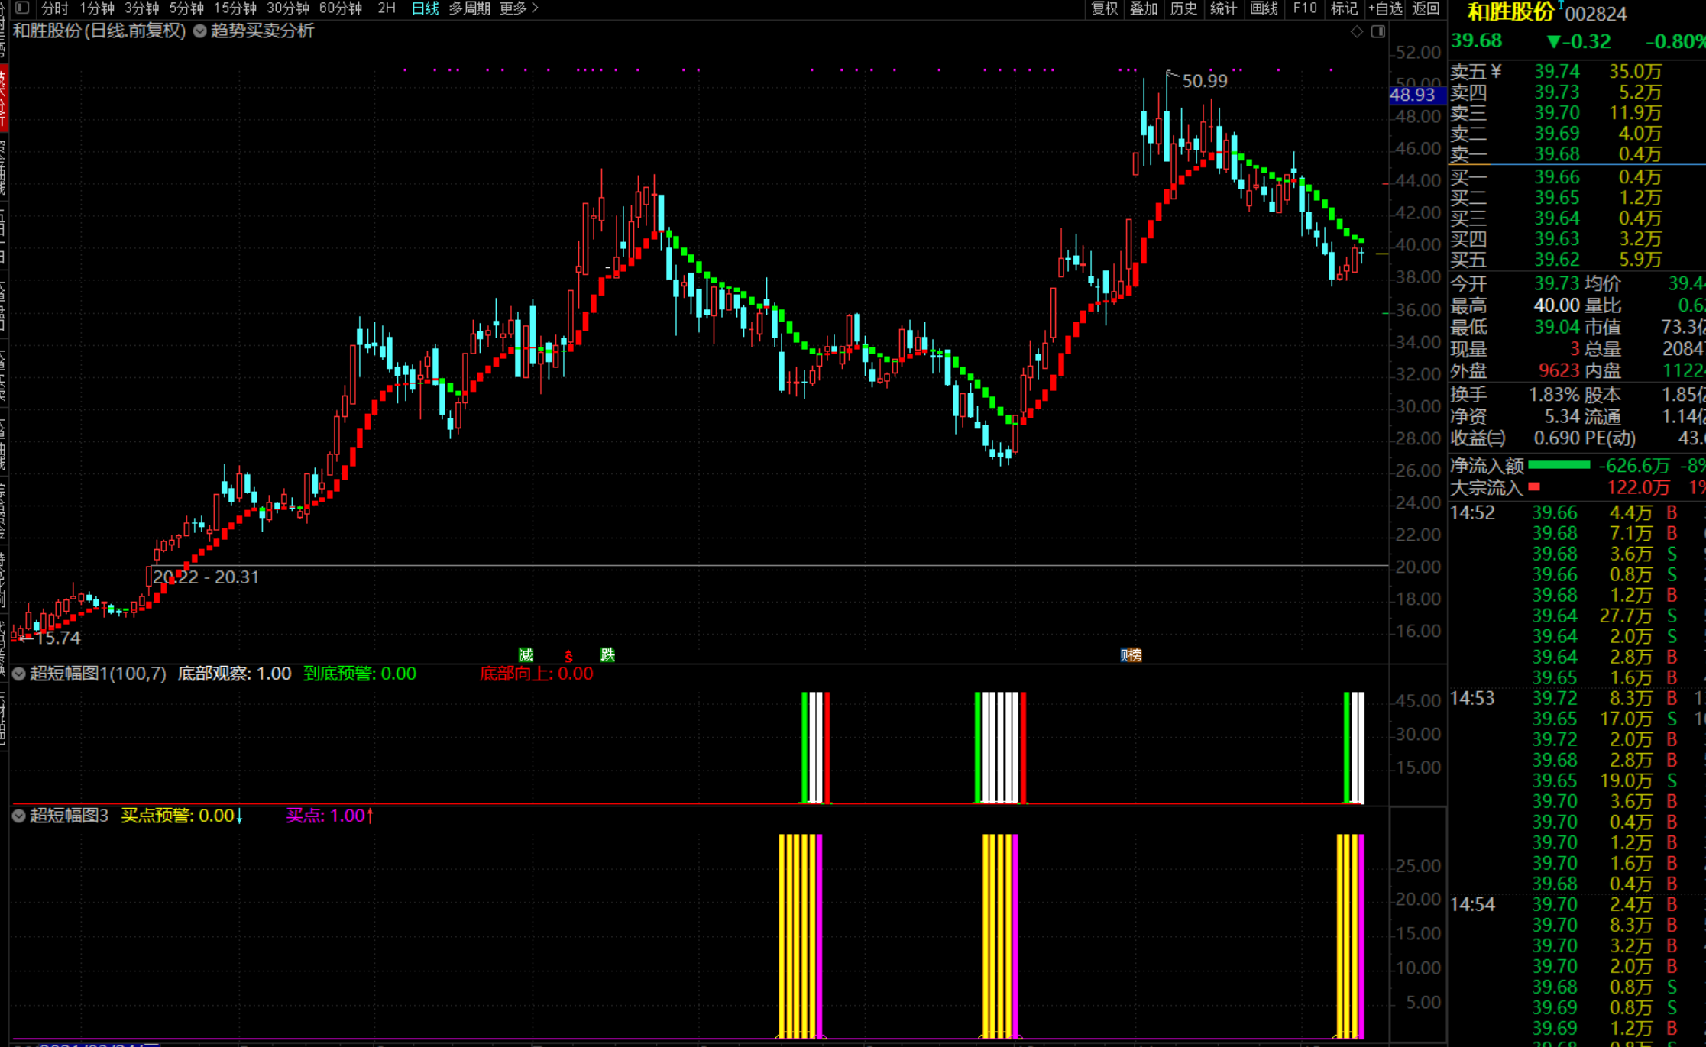Click the 画线 drawing tool button
Screen dimensions: 1706x1047
pos(1264,8)
